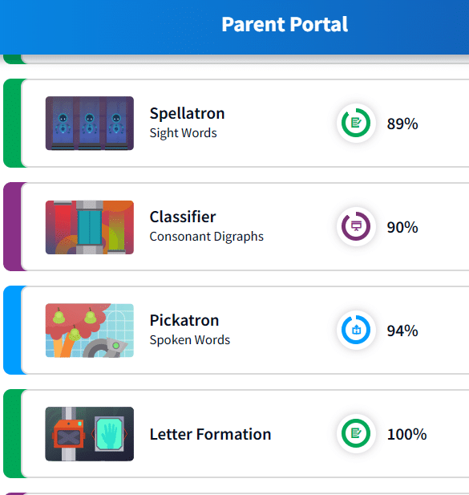This screenshot has height=495, width=469.
Task: Click the 94% score for Pickatron
Action: tap(402, 331)
